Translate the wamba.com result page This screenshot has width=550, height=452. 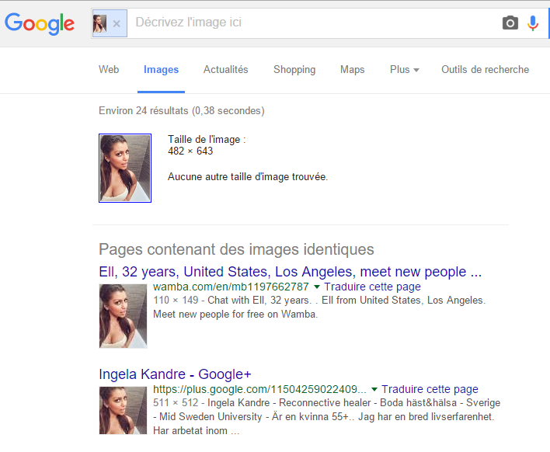372,287
